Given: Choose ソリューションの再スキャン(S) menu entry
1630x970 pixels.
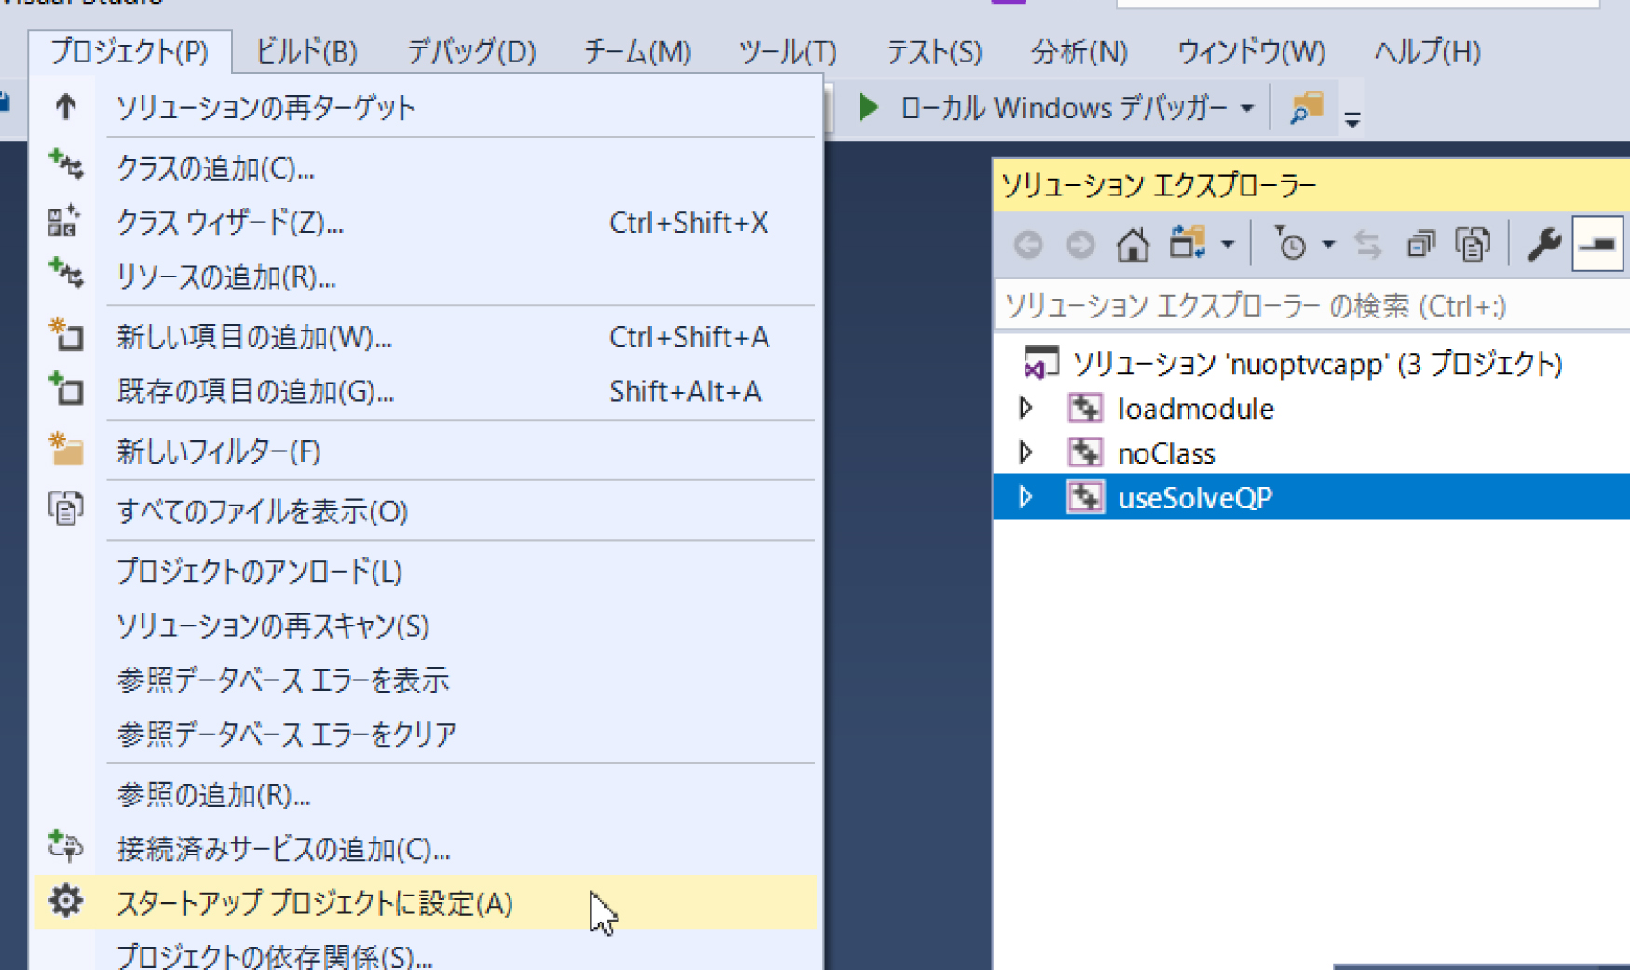Looking at the screenshot, I should click(x=426, y=626).
